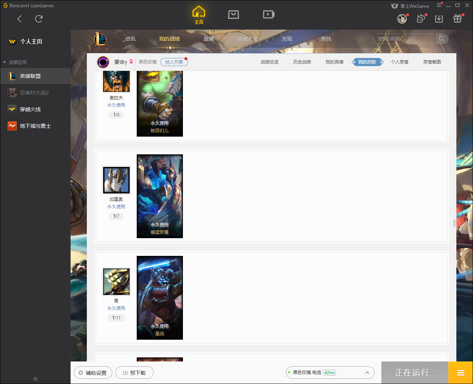Viewport: 473px width, 384px height.
Task: Switch to 历史战绩 sub-tab
Action: point(302,62)
